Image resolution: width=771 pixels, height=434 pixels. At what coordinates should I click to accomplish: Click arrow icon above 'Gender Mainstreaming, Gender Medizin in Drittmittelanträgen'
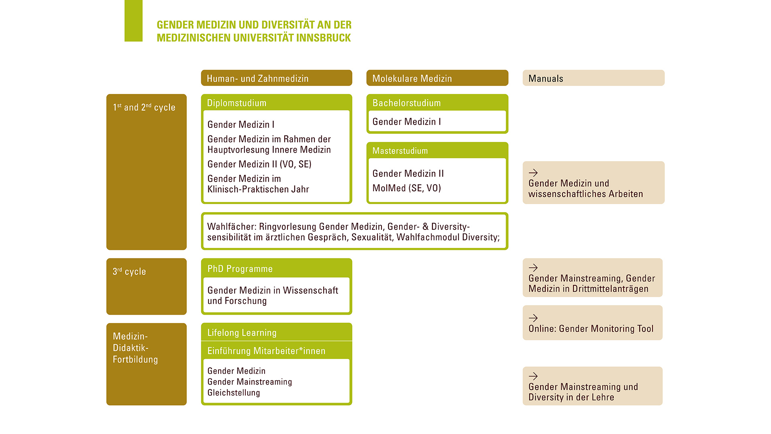tap(533, 268)
